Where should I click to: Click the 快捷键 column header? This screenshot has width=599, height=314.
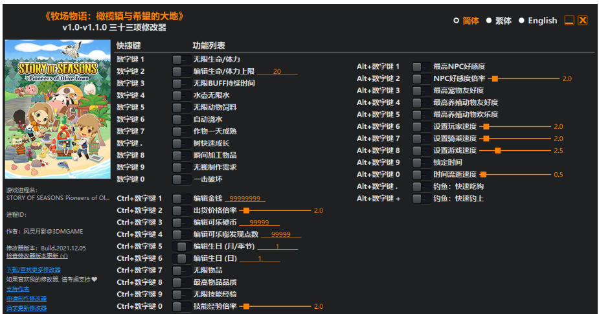129,46
